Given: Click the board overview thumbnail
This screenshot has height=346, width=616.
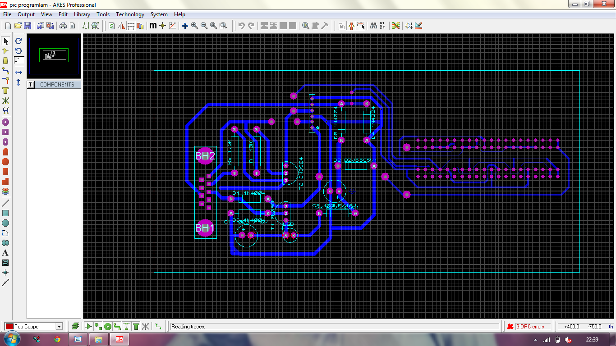Looking at the screenshot, I should point(54,55).
